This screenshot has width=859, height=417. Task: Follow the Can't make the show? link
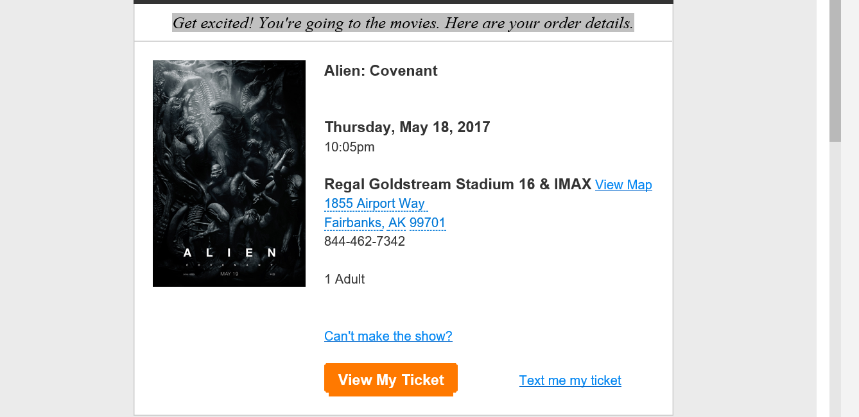(x=388, y=336)
